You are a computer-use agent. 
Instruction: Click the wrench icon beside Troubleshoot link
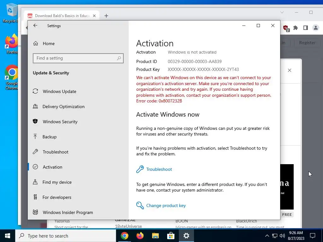tap(140, 169)
